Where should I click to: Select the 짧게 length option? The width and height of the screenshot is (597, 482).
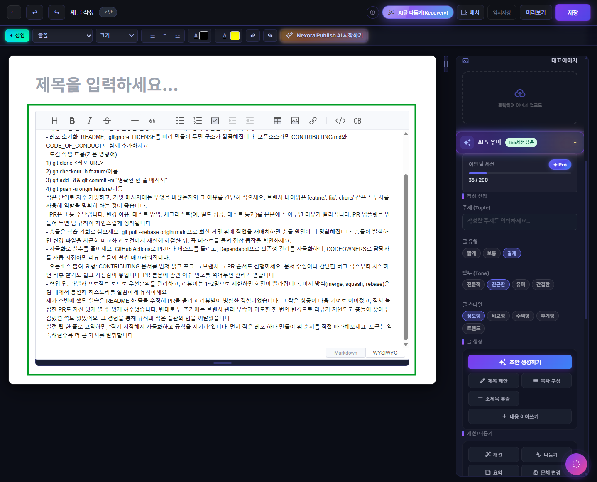pyautogui.click(x=471, y=253)
